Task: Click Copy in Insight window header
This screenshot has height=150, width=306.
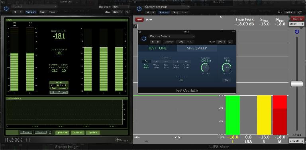Action: click(x=43, y=12)
